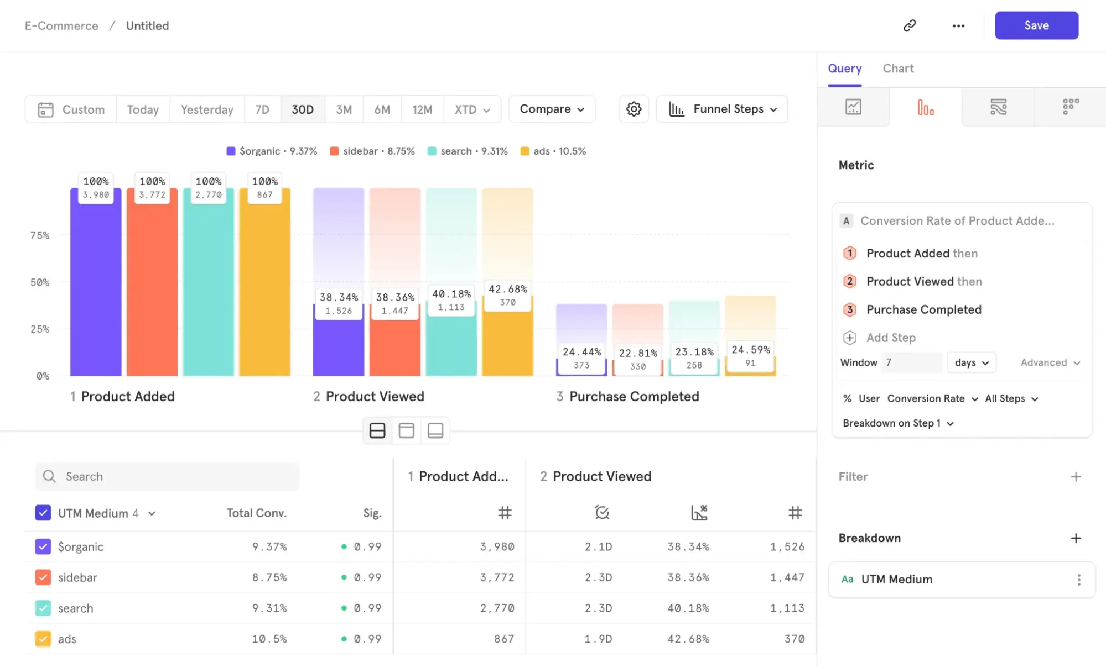Click Add Step in the funnel metric
This screenshot has height=668, width=1106.
tap(891, 338)
